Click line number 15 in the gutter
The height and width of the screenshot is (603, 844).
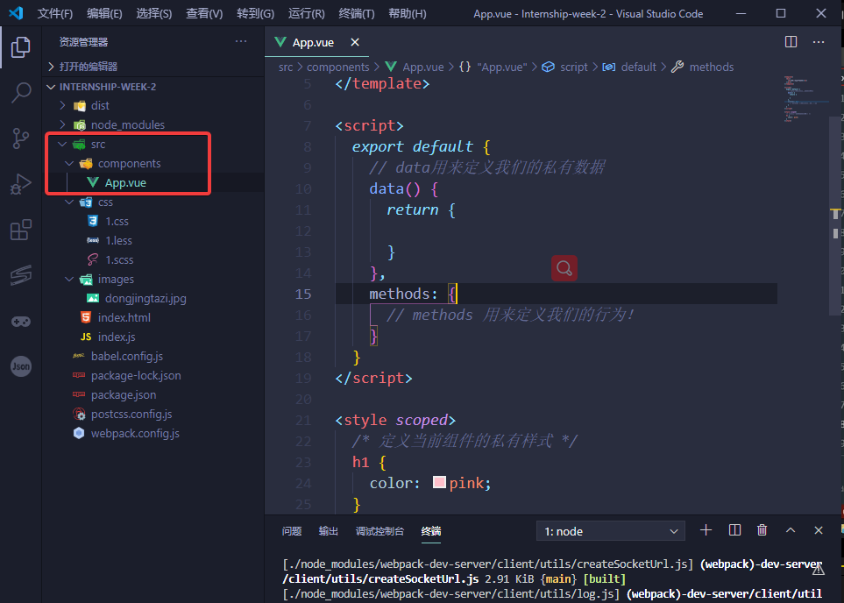(x=303, y=294)
